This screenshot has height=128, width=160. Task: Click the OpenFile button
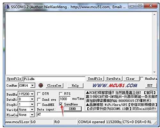point(14,79)
